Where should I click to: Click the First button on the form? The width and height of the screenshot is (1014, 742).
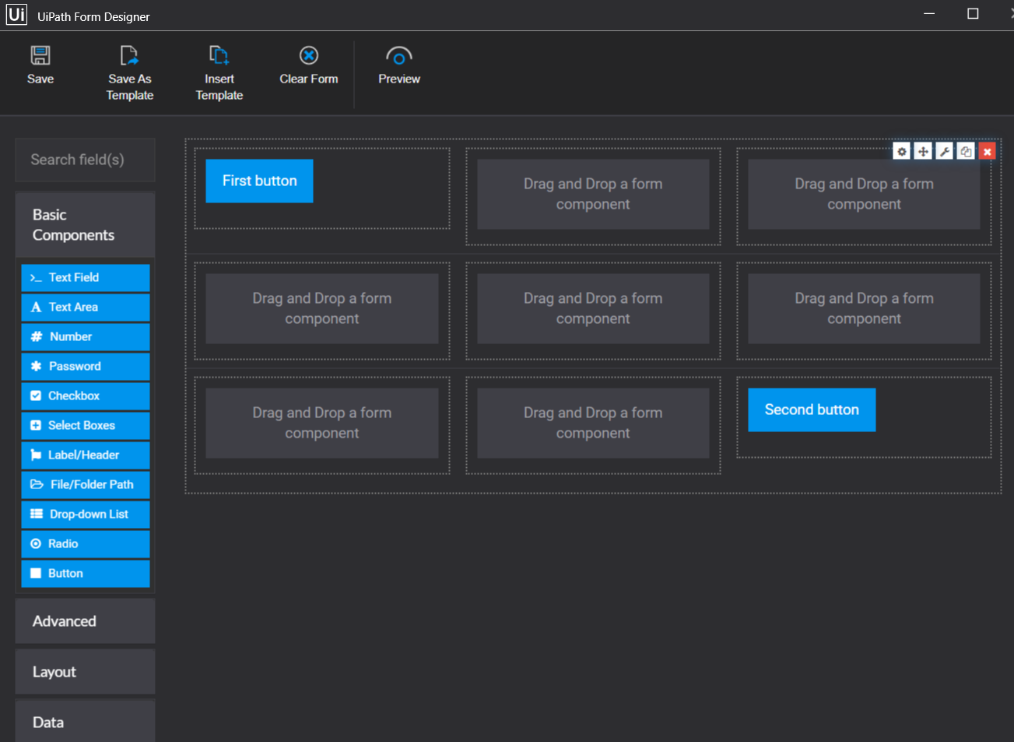coord(259,181)
